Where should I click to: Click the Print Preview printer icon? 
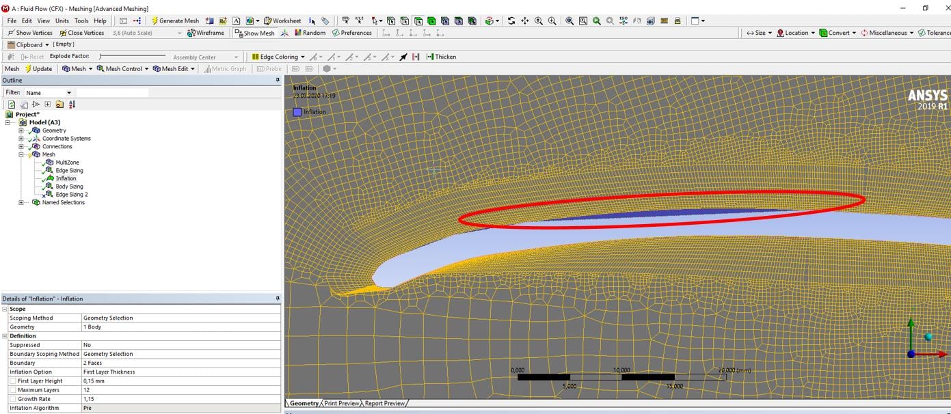(678, 20)
